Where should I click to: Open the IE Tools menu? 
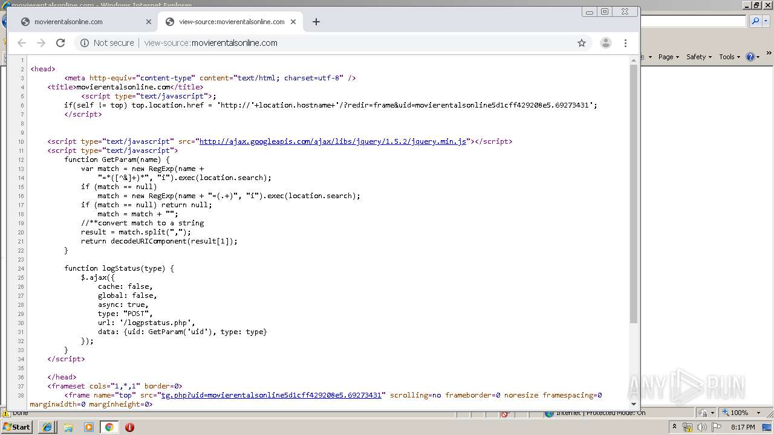pyautogui.click(x=730, y=57)
